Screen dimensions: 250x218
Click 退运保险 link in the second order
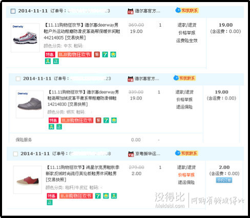tap(184, 107)
